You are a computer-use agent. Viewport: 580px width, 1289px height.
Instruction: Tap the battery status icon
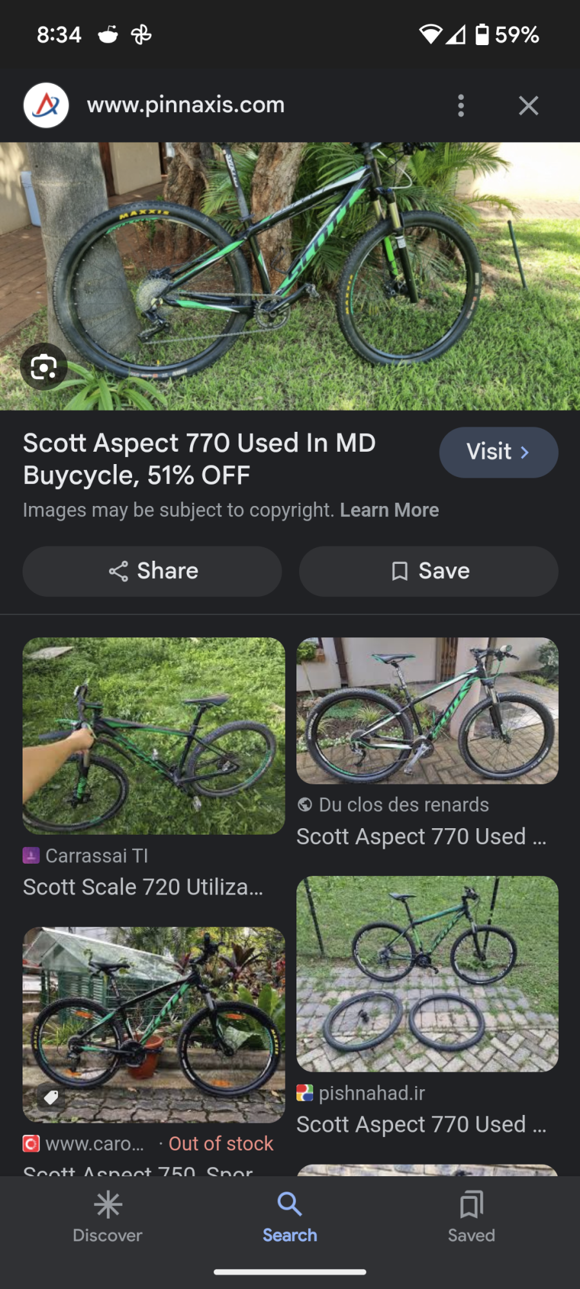pos(482,34)
